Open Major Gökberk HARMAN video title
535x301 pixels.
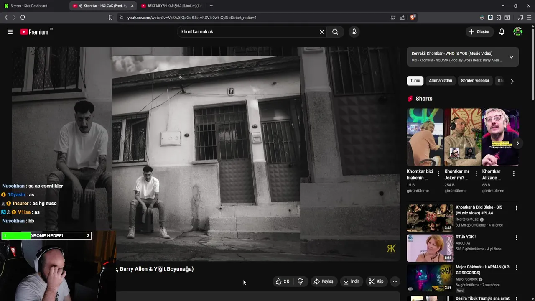click(x=483, y=270)
